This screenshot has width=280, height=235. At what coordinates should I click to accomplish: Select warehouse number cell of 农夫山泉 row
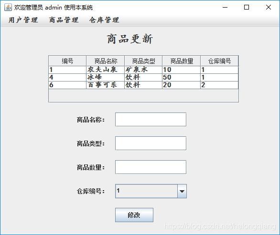point(219,70)
